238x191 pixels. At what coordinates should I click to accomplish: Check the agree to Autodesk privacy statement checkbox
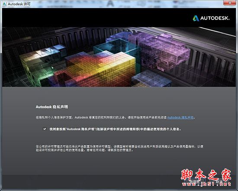click(45, 129)
